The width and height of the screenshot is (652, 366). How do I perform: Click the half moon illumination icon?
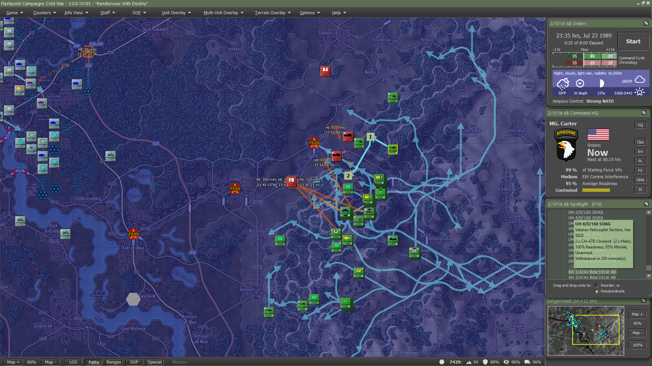coord(601,83)
